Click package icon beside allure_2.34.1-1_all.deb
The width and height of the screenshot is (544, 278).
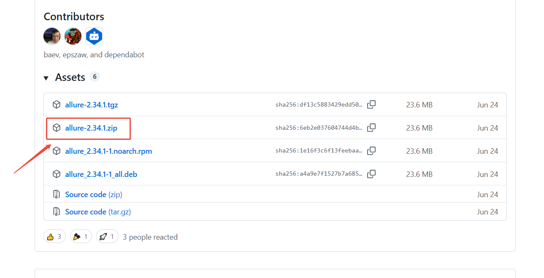pyautogui.click(x=57, y=174)
